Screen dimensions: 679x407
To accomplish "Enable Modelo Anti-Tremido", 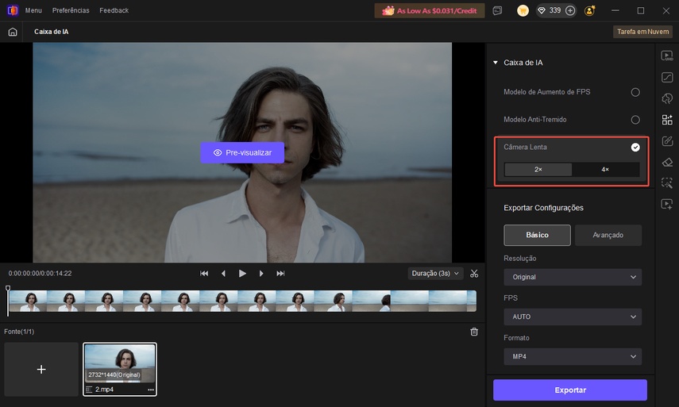I will tap(635, 120).
